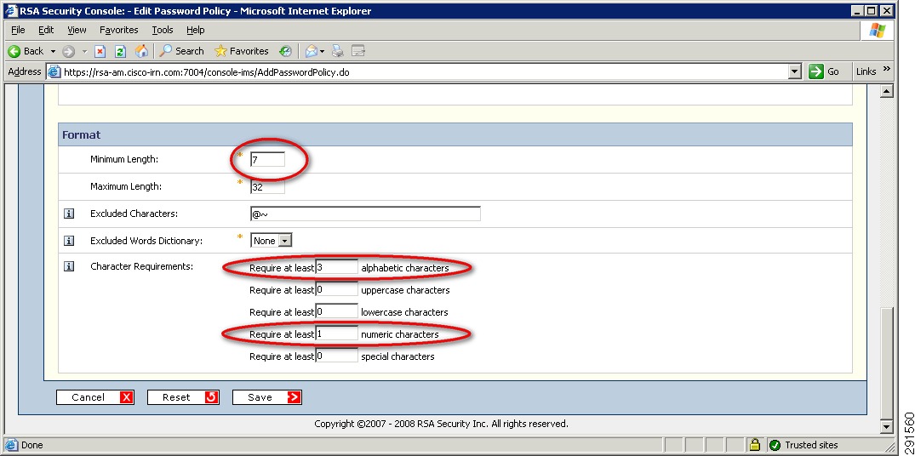Viewport: 915px width, 456px height.
Task: Click the Reset button
Action: pyautogui.click(x=183, y=397)
